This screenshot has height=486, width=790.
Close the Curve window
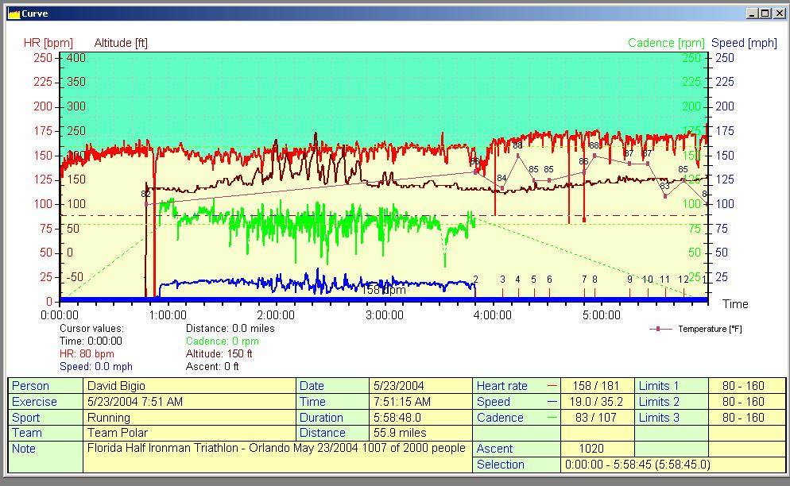tap(778, 13)
